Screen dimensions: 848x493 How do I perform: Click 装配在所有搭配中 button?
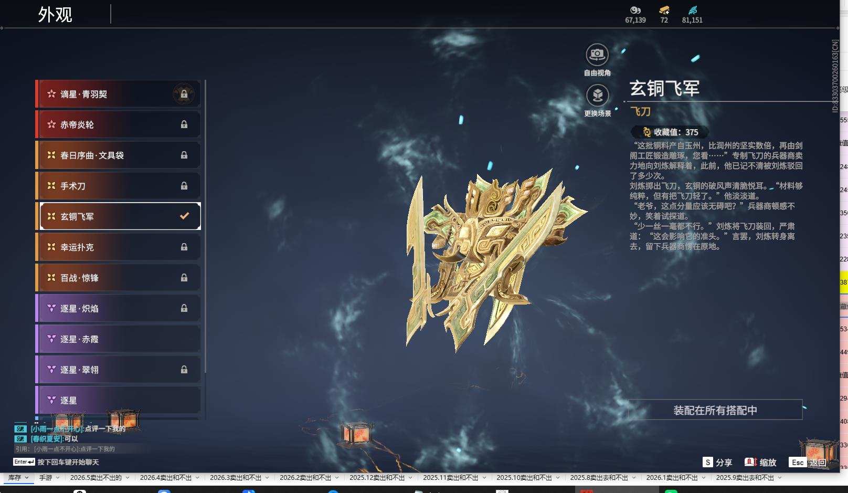(715, 410)
